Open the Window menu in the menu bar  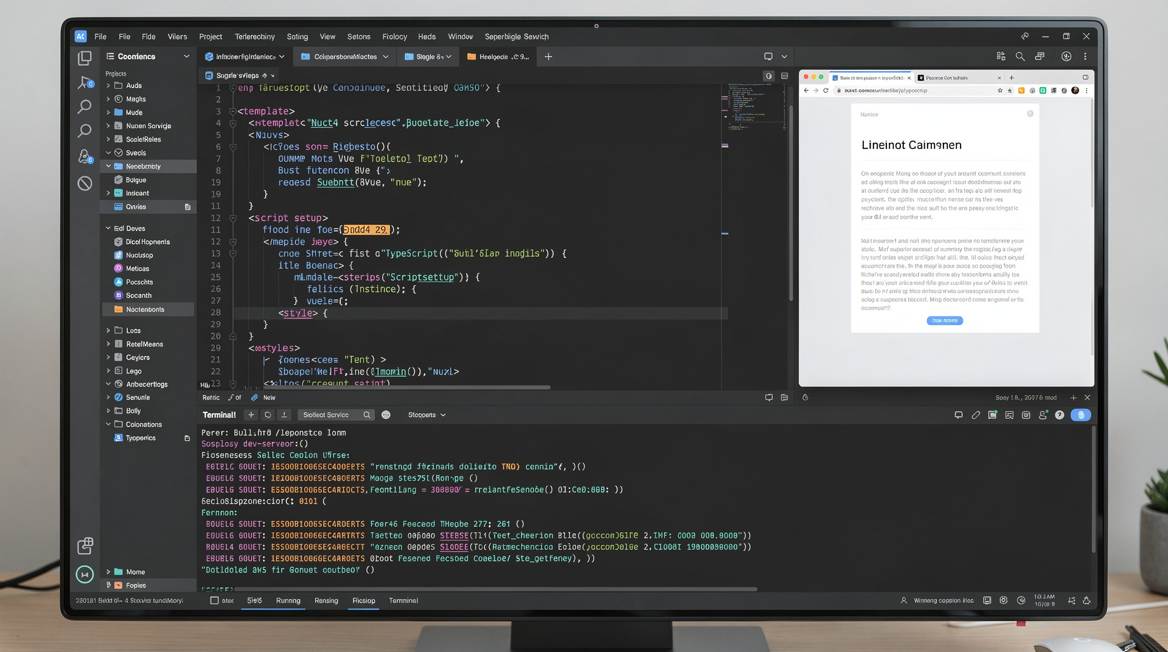pos(461,36)
